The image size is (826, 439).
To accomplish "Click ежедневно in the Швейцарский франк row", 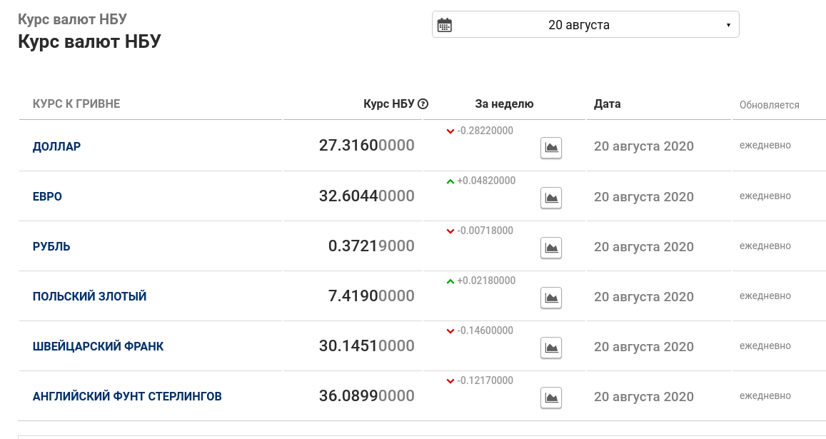I will pos(765,346).
